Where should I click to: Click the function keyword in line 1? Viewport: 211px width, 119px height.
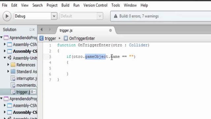click(x=67, y=45)
